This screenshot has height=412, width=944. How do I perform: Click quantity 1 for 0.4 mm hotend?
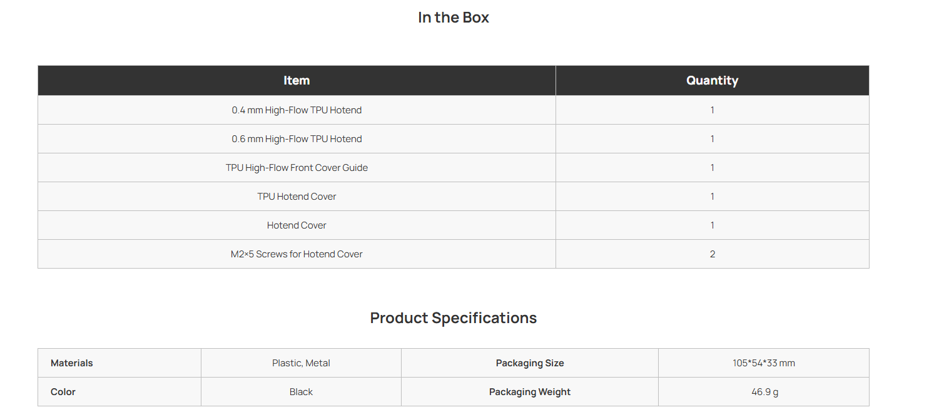pos(712,110)
